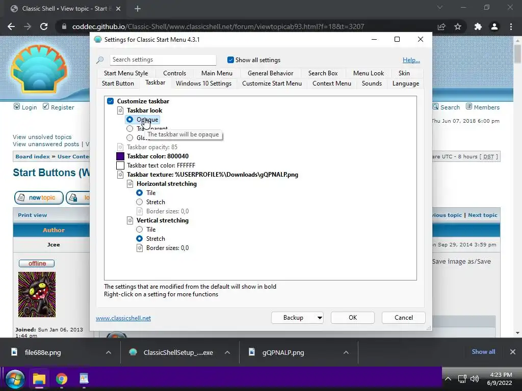
Task: Show hidden system tray icons
Action: pyautogui.click(x=448, y=379)
